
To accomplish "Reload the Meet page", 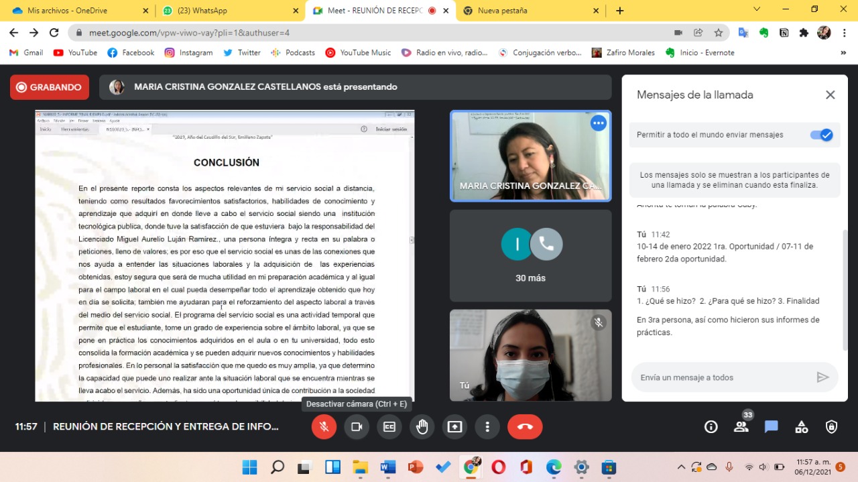I will [x=54, y=32].
